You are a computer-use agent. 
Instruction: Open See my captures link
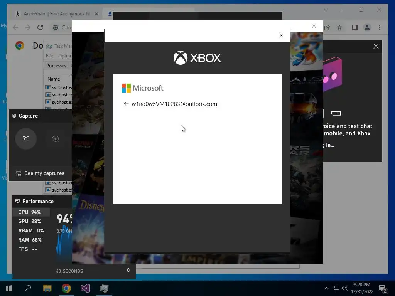coord(40,173)
